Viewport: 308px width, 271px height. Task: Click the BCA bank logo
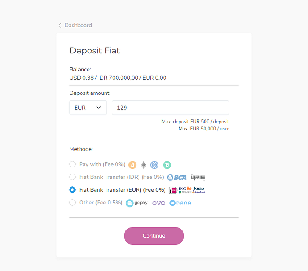tap(177, 178)
